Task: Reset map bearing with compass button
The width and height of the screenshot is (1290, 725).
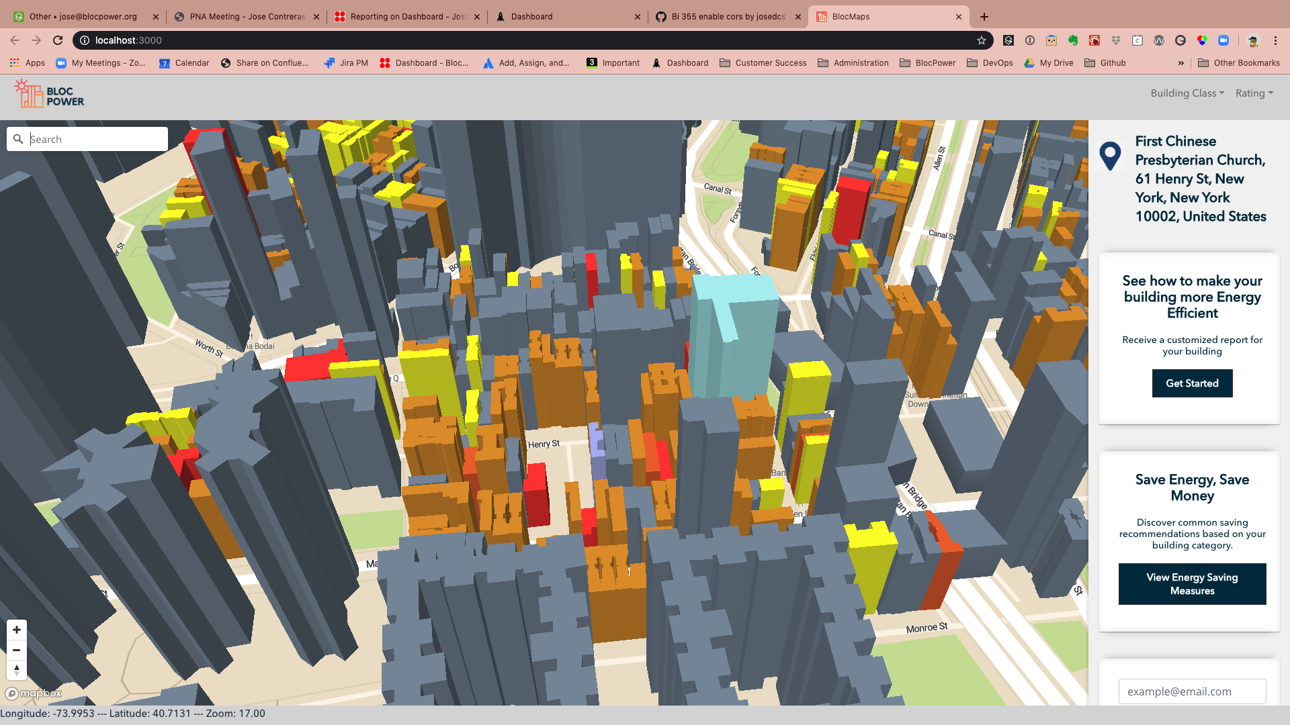Action: [17, 670]
